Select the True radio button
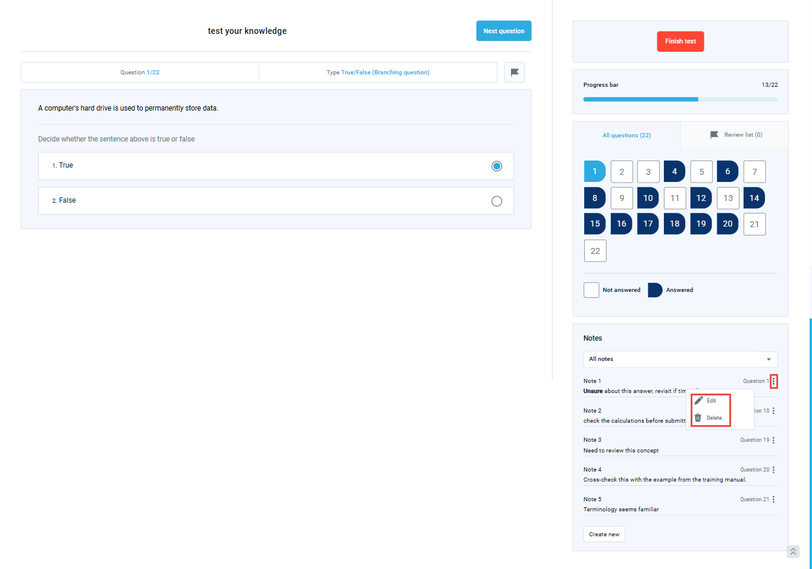This screenshot has height=569, width=812. [497, 166]
